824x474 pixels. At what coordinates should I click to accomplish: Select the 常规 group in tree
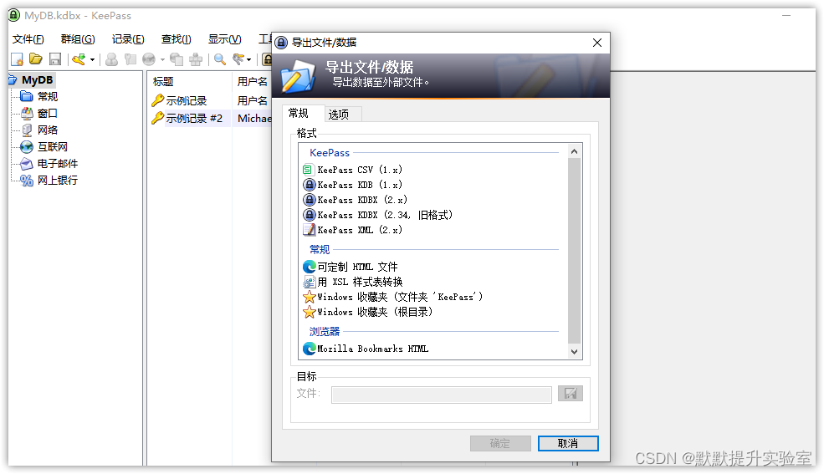point(48,97)
